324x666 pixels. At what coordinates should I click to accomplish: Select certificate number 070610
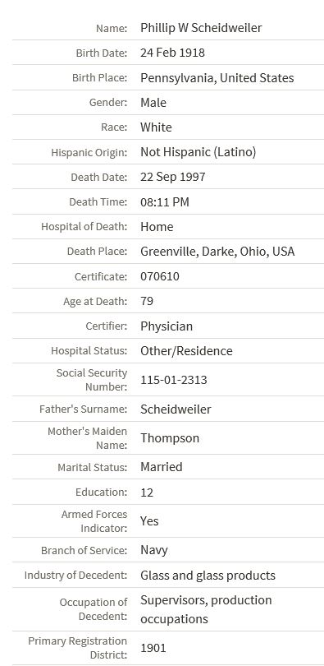[x=160, y=276]
